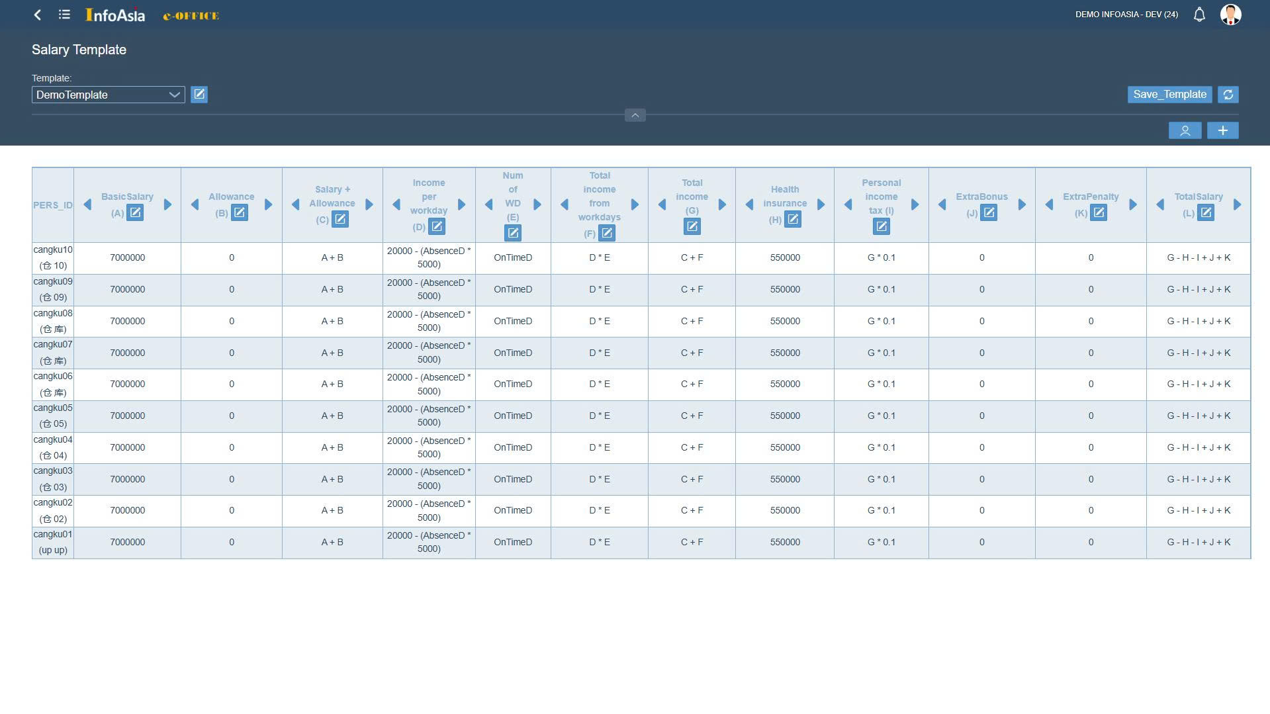Viewport: 1270px width, 714px height.
Task: Move Allowance column right
Action: tap(268, 205)
